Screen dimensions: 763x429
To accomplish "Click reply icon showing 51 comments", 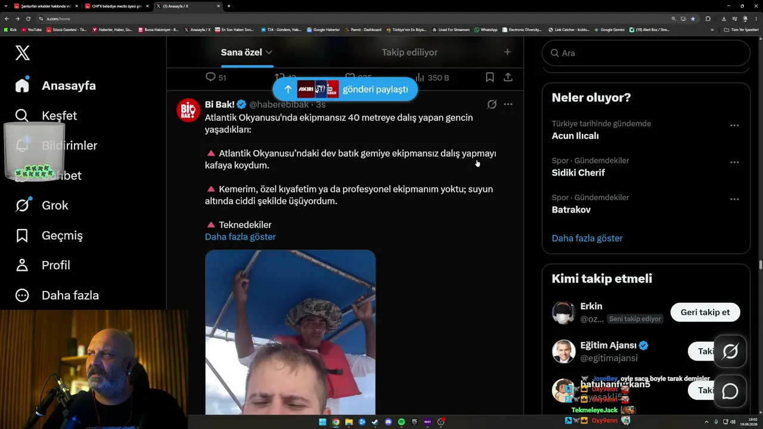I will (x=215, y=77).
